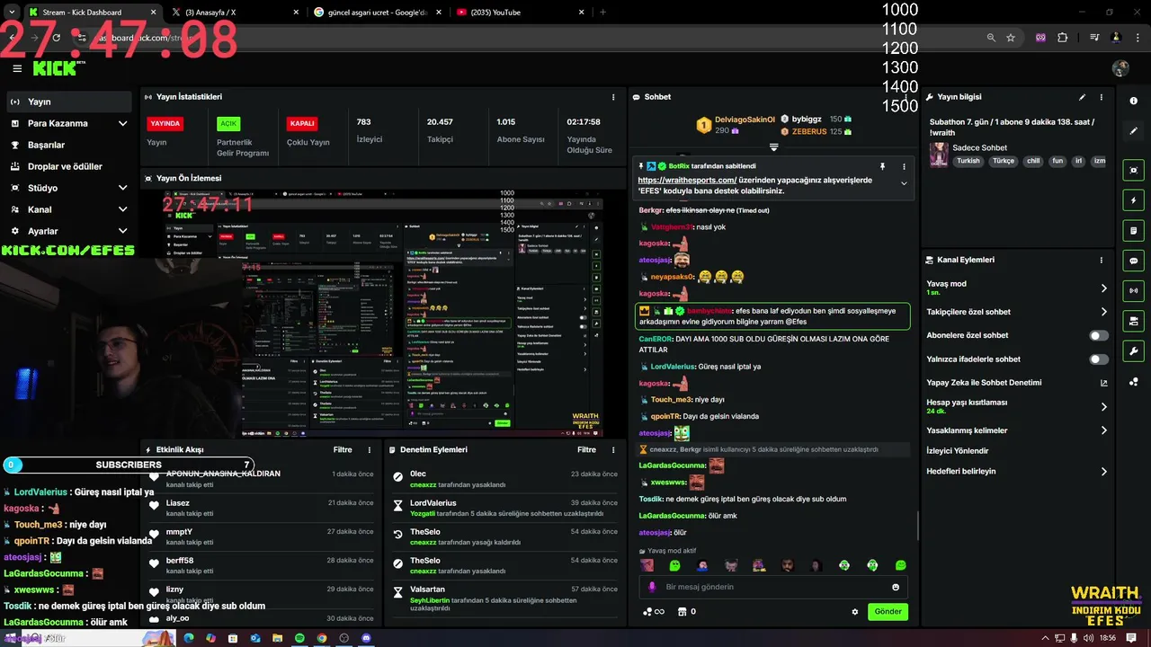Unpin the BotRix pinned message via pin icon
The height and width of the screenshot is (647, 1151).
[882, 166]
